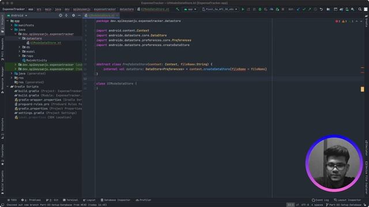Viewport: 369px width, 207px height.
Task: Click the Make Project hammer icon
Action: [178, 9]
